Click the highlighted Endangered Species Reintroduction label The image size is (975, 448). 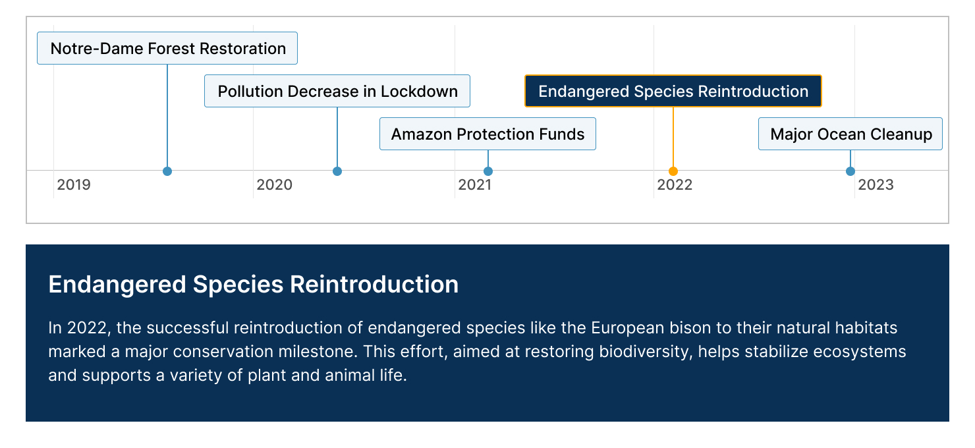673,91
